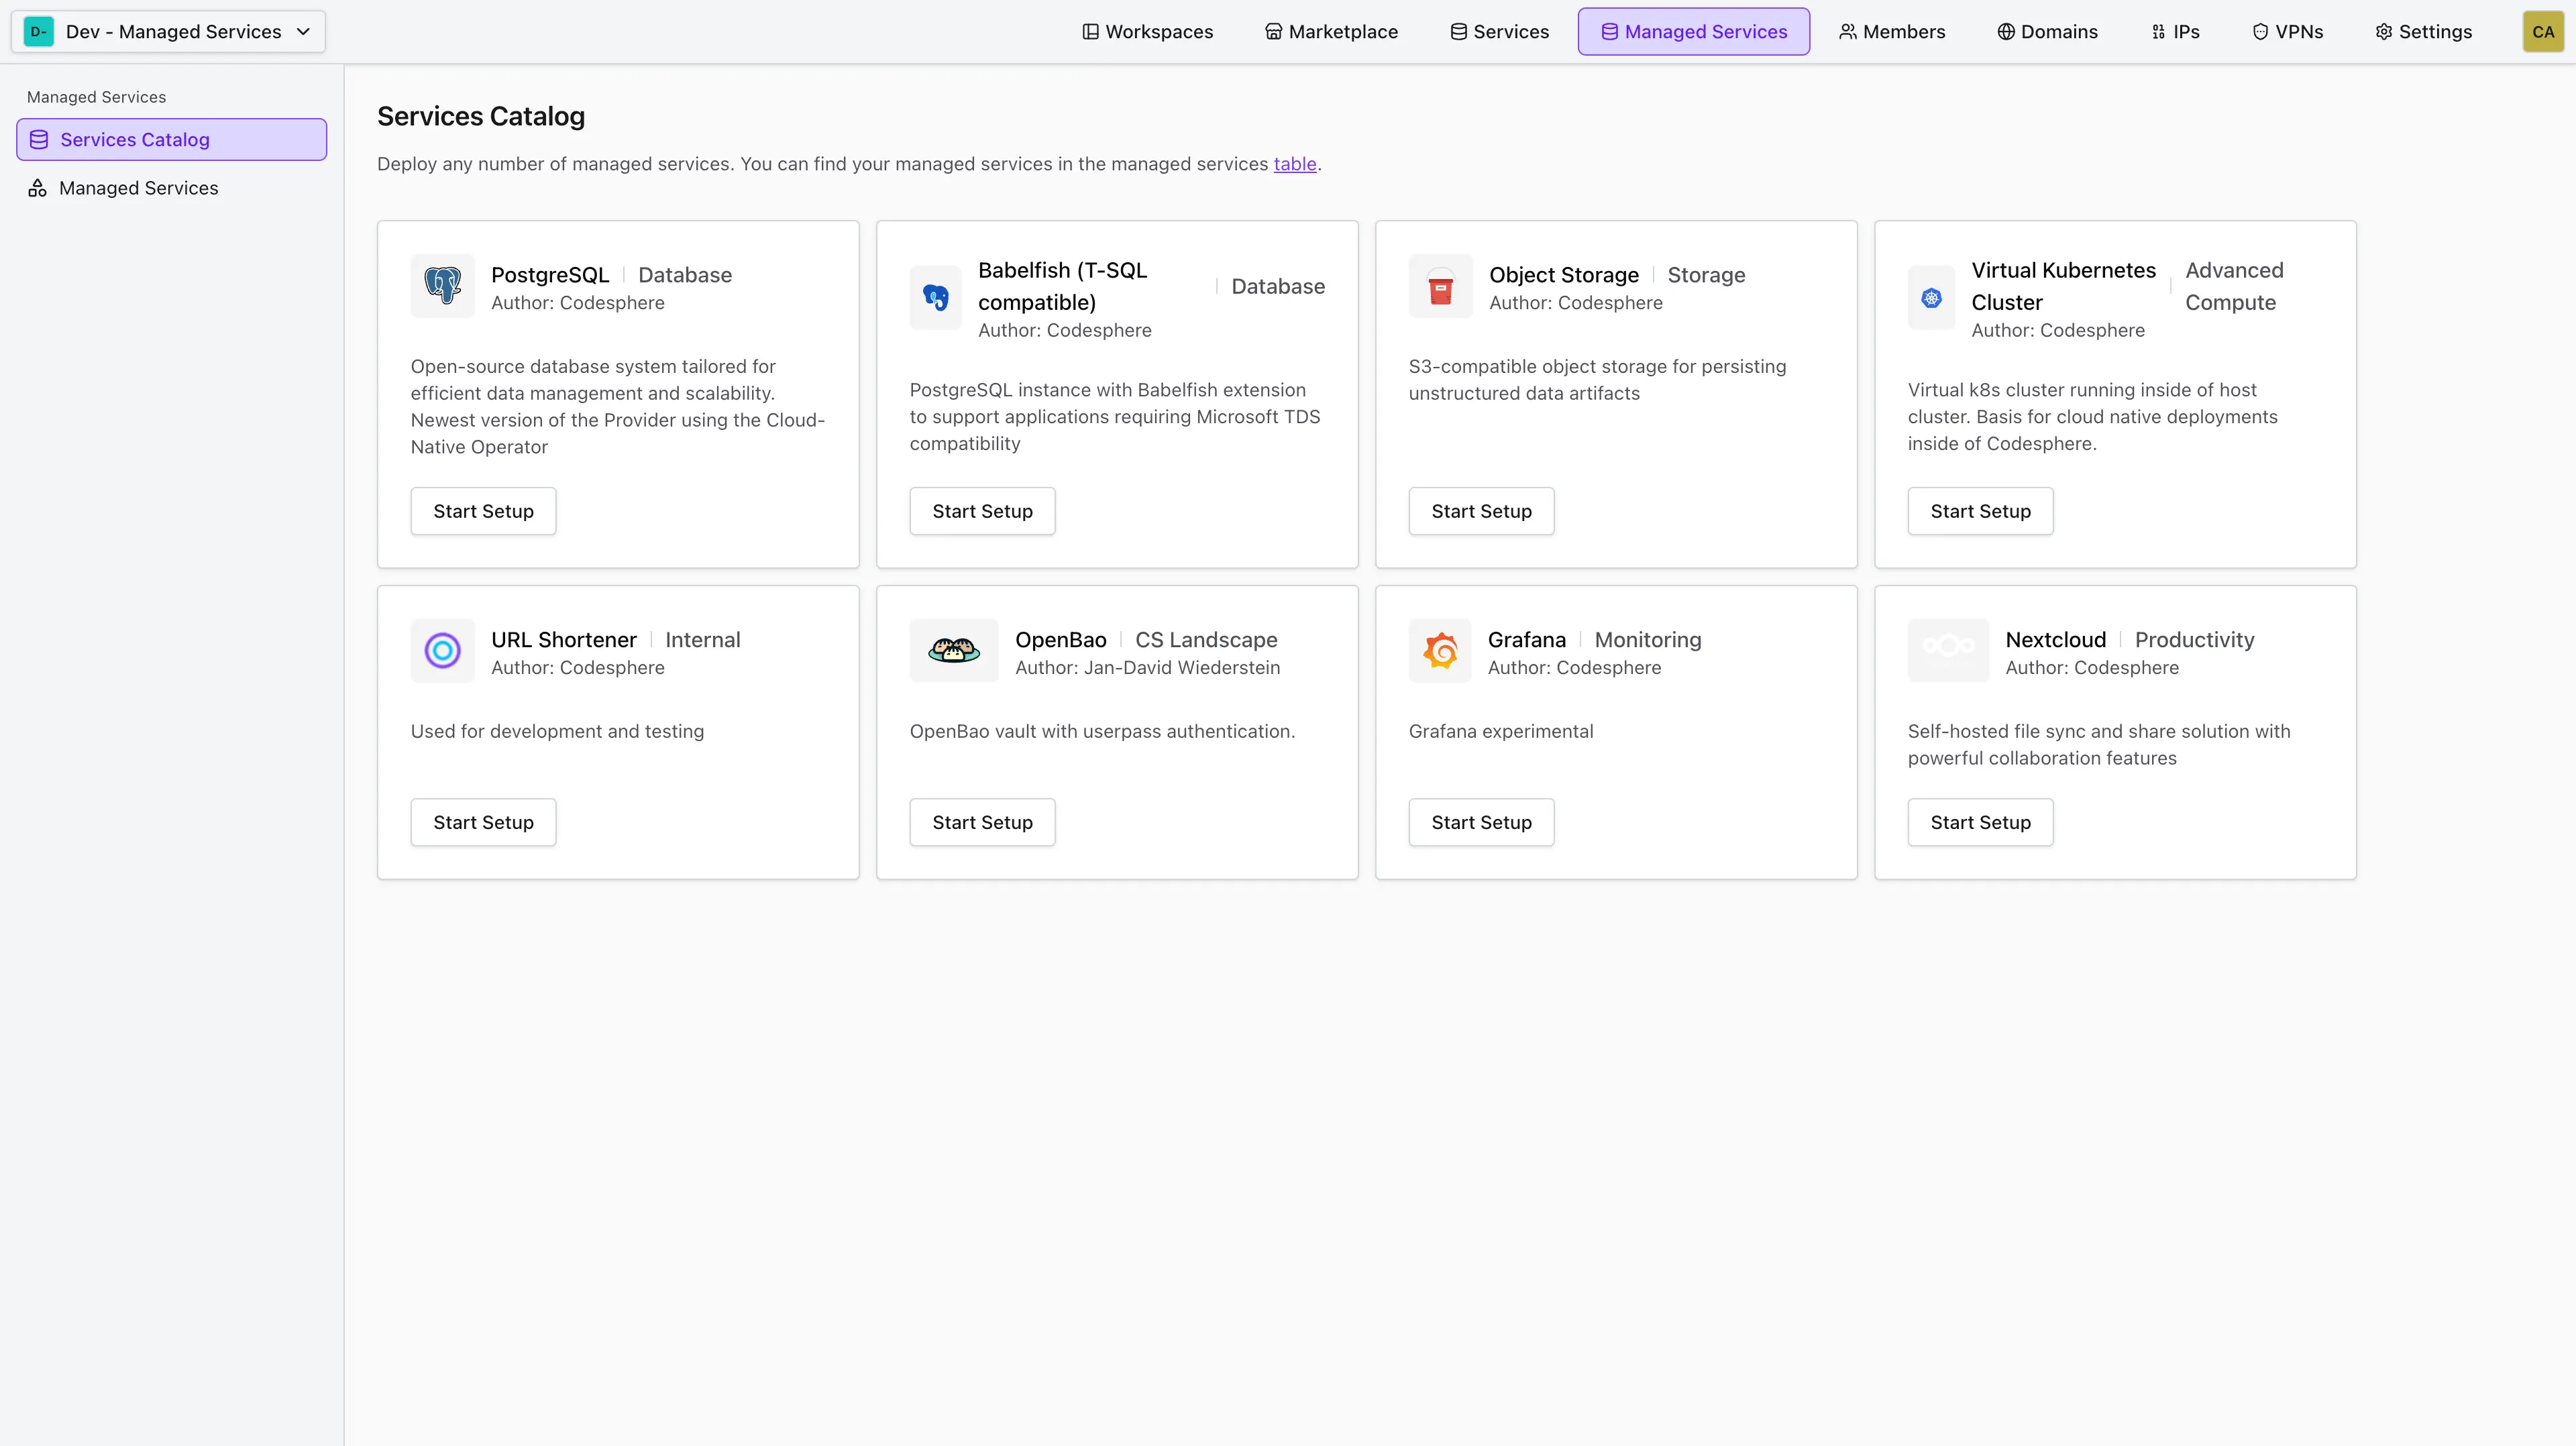The width and height of the screenshot is (2576, 1446).
Task: Start Setup for PostgreSQL
Action: [483, 512]
